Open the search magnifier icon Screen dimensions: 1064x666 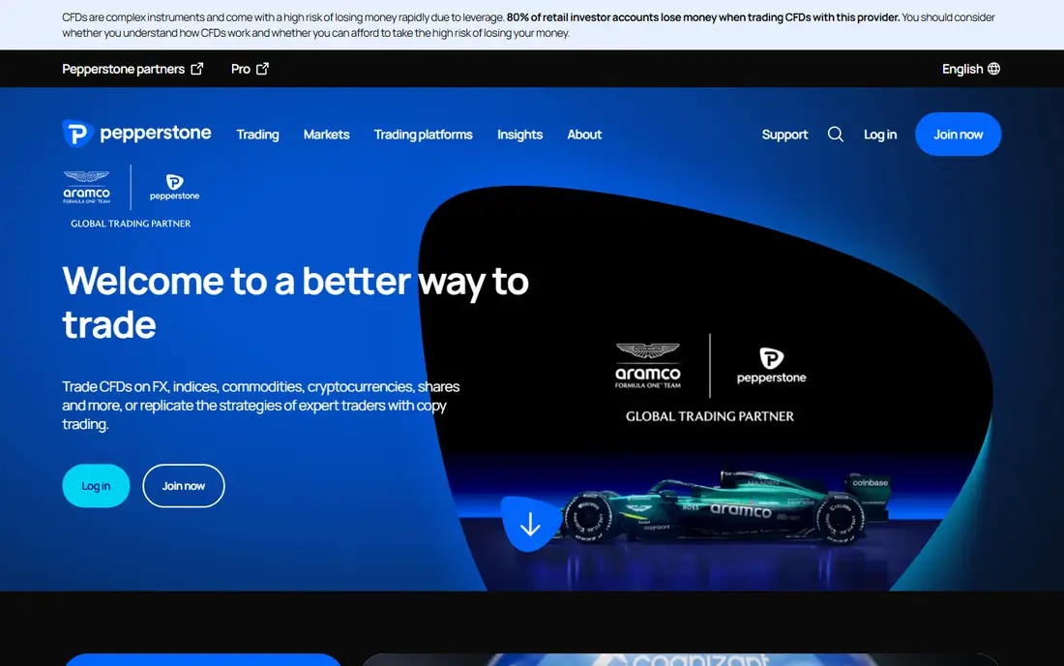tap(836, 135)
